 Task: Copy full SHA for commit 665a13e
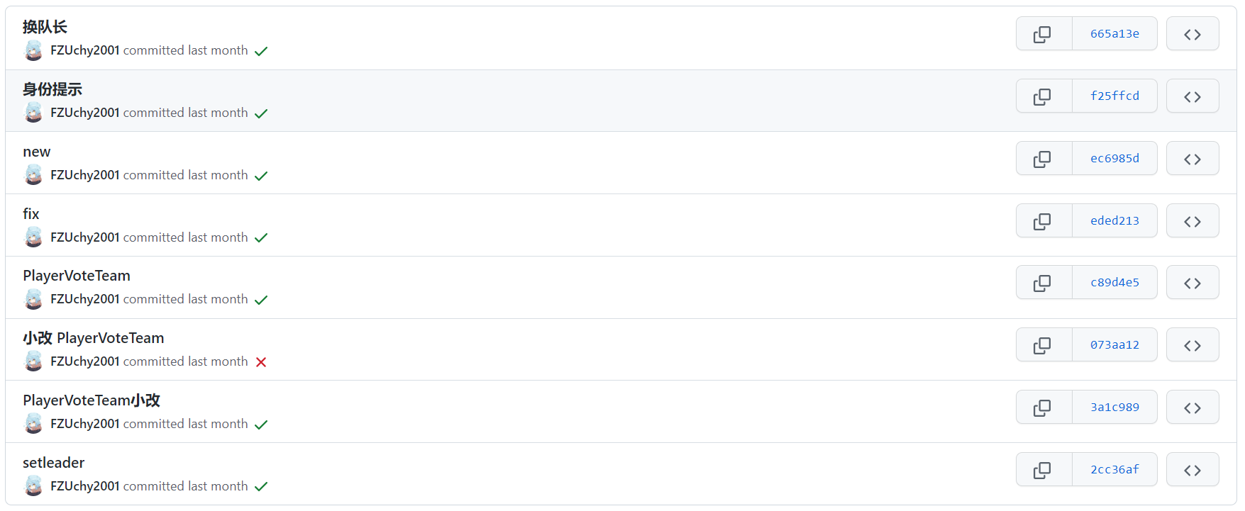1043,34
